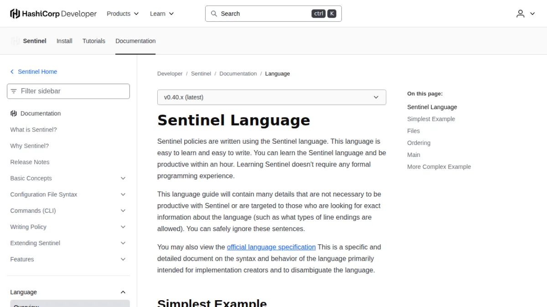Click the Sentinel product name in subnav
Image resolution: width=547 pixels, height=307 pixels.
tap(35, 41)
